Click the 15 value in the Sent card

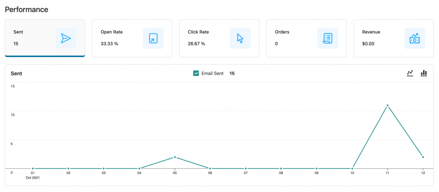(16, 44)
